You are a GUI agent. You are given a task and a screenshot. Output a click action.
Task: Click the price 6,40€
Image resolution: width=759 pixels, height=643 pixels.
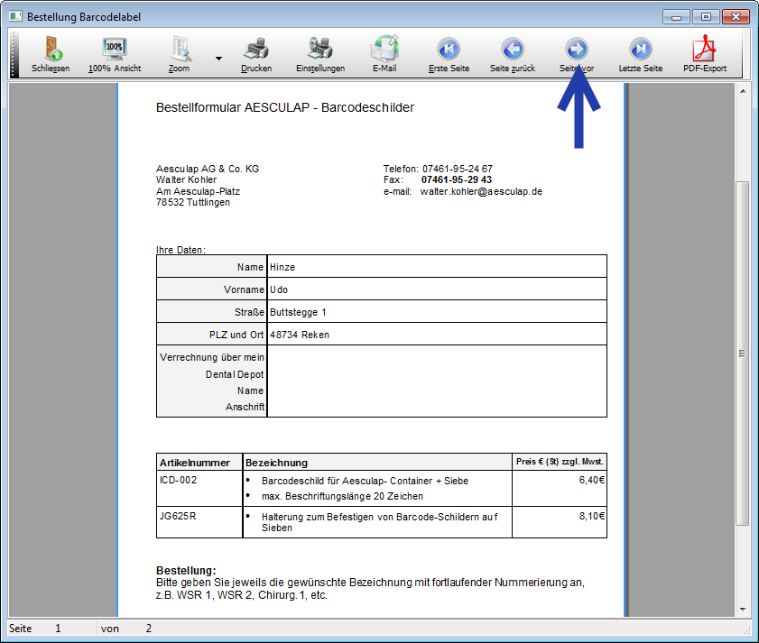(x=591, y=480)
